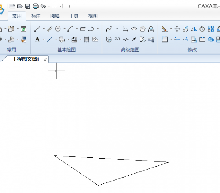The image size is (220, 193).
Task: Close the 工程图文档1 document tab
Action: click(45, 59)
